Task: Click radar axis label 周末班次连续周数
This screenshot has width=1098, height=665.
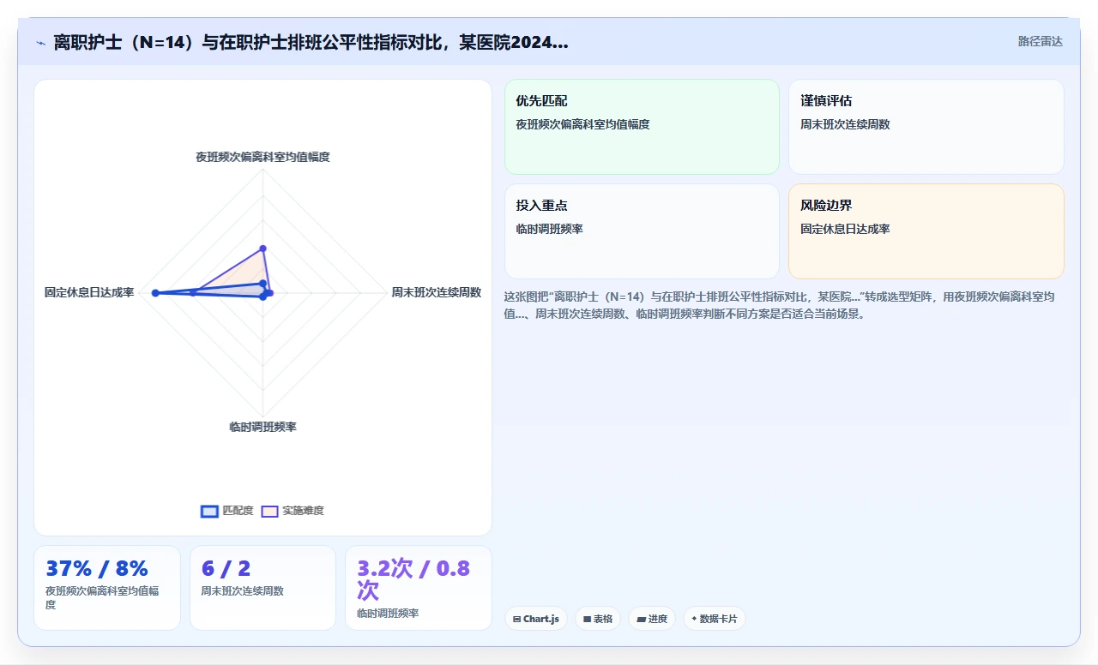Action: (437, 292)
